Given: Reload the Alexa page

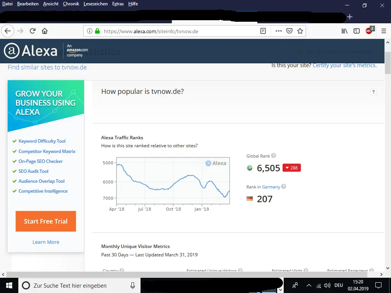Looking at the screenshot, I should coord(32,31).
